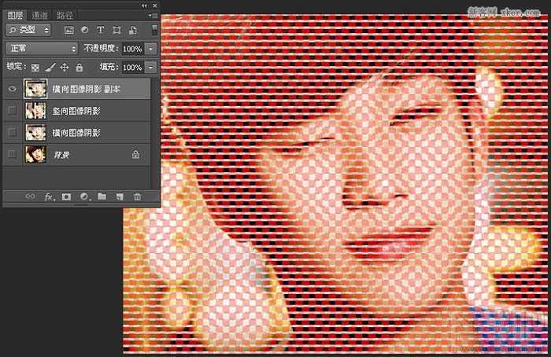
Task: Select the 竖向图像阴影 layer thumbnail
Action: 35,111
